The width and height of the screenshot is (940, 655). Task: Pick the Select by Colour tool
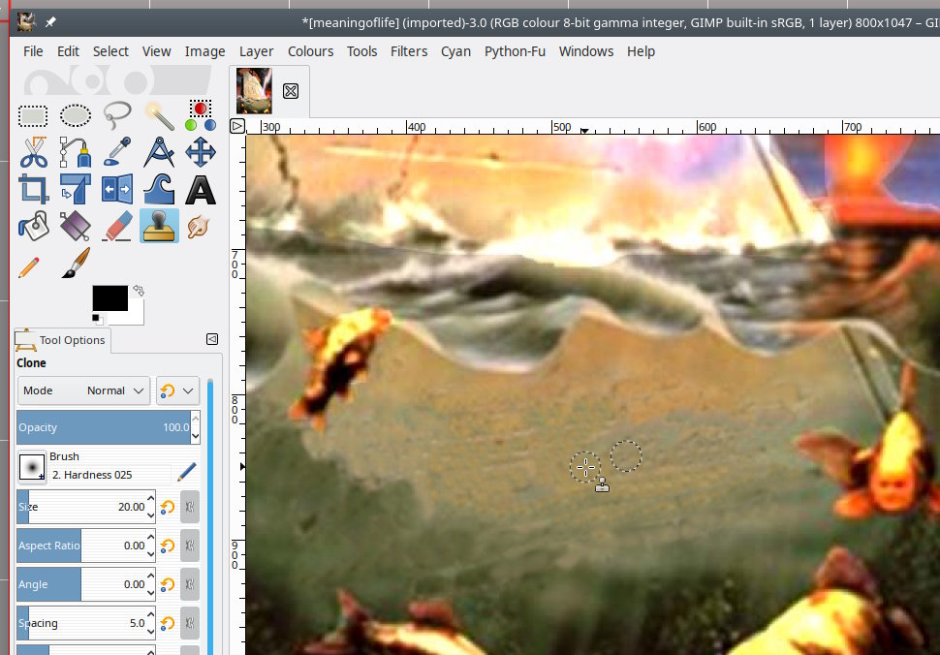click(x=201, y=115)
